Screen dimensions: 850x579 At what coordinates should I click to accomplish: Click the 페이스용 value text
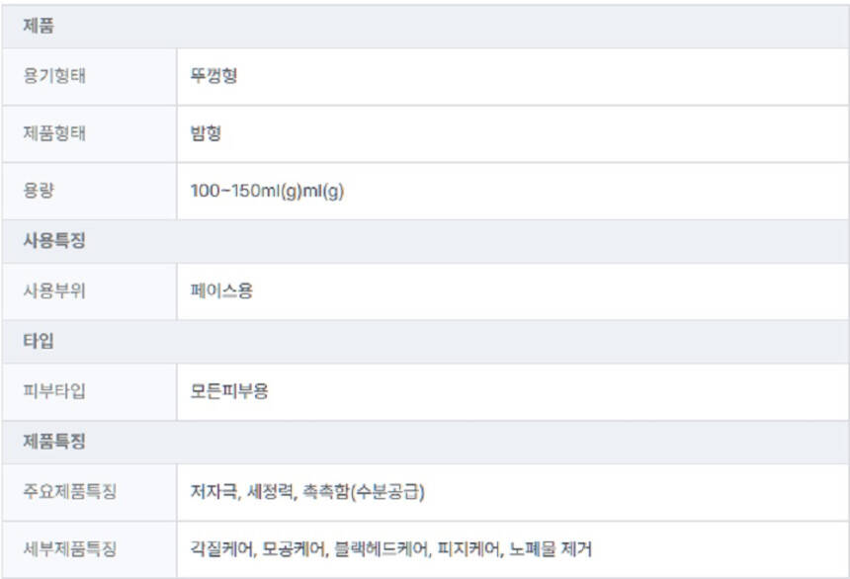pyautogui.click(x=221, y=291)
